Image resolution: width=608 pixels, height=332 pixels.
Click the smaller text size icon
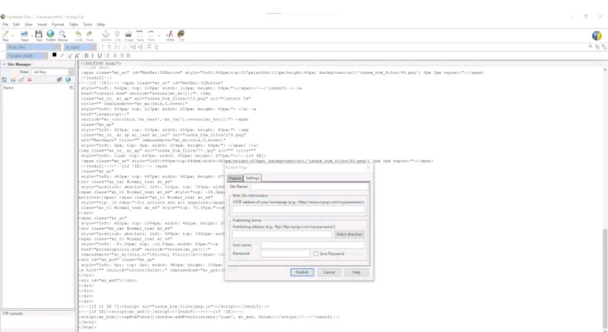71,56
